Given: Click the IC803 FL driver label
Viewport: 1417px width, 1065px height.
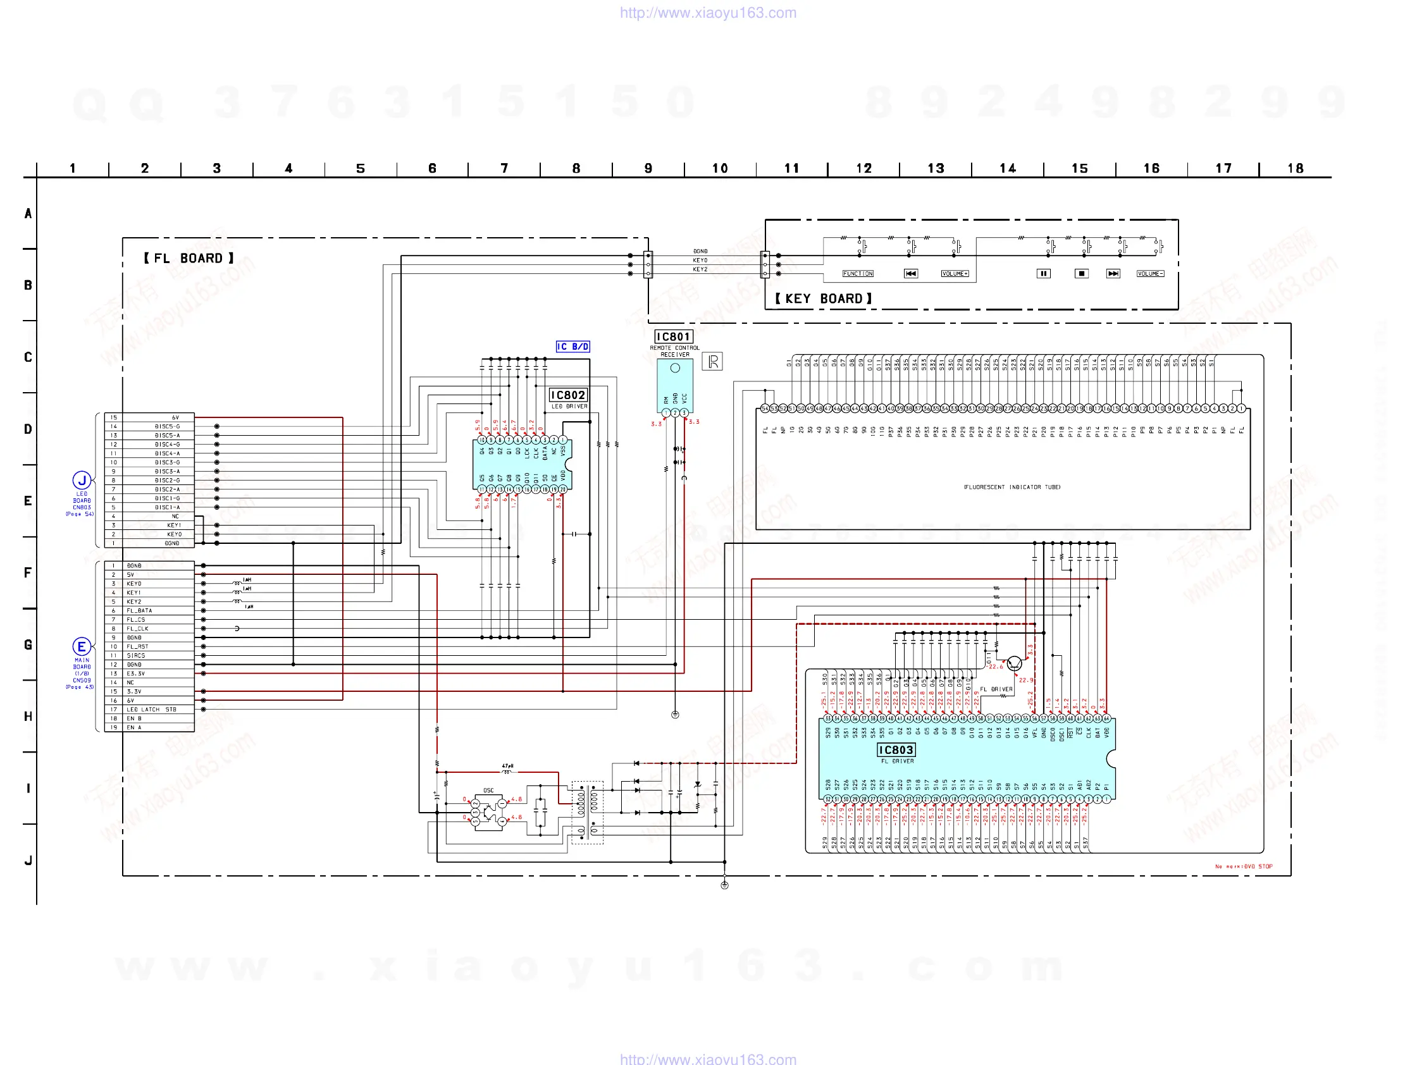Looking at the screenshot, I should (x=896, y=750).
